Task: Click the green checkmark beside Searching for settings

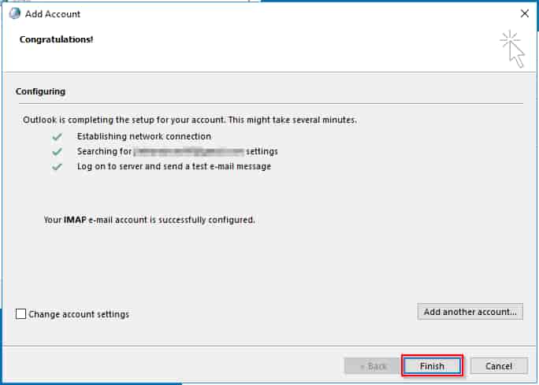Action: point(56,151)
